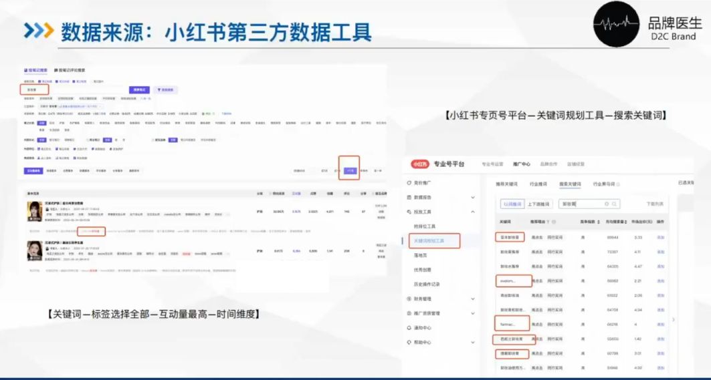Switch to the 行业黑马词 tab
This screenshot has height=380, width=711.
604,184
